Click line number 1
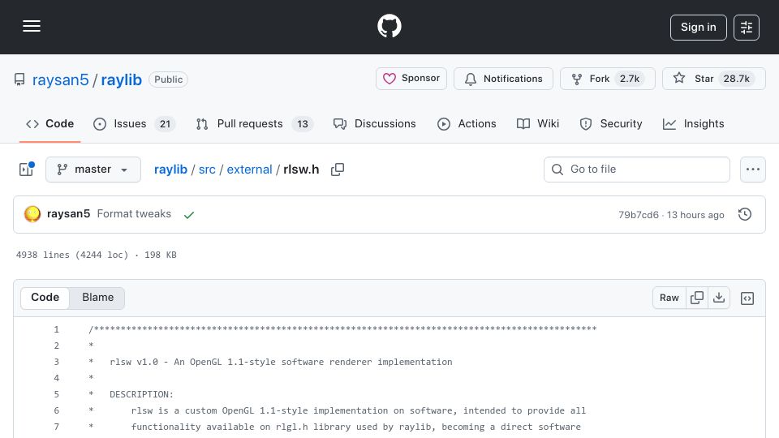779x438 pixels. pos(57,329)
